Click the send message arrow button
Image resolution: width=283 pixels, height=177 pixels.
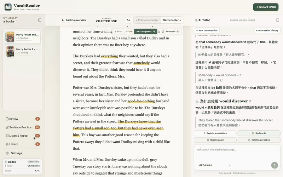tap(275, 165)
